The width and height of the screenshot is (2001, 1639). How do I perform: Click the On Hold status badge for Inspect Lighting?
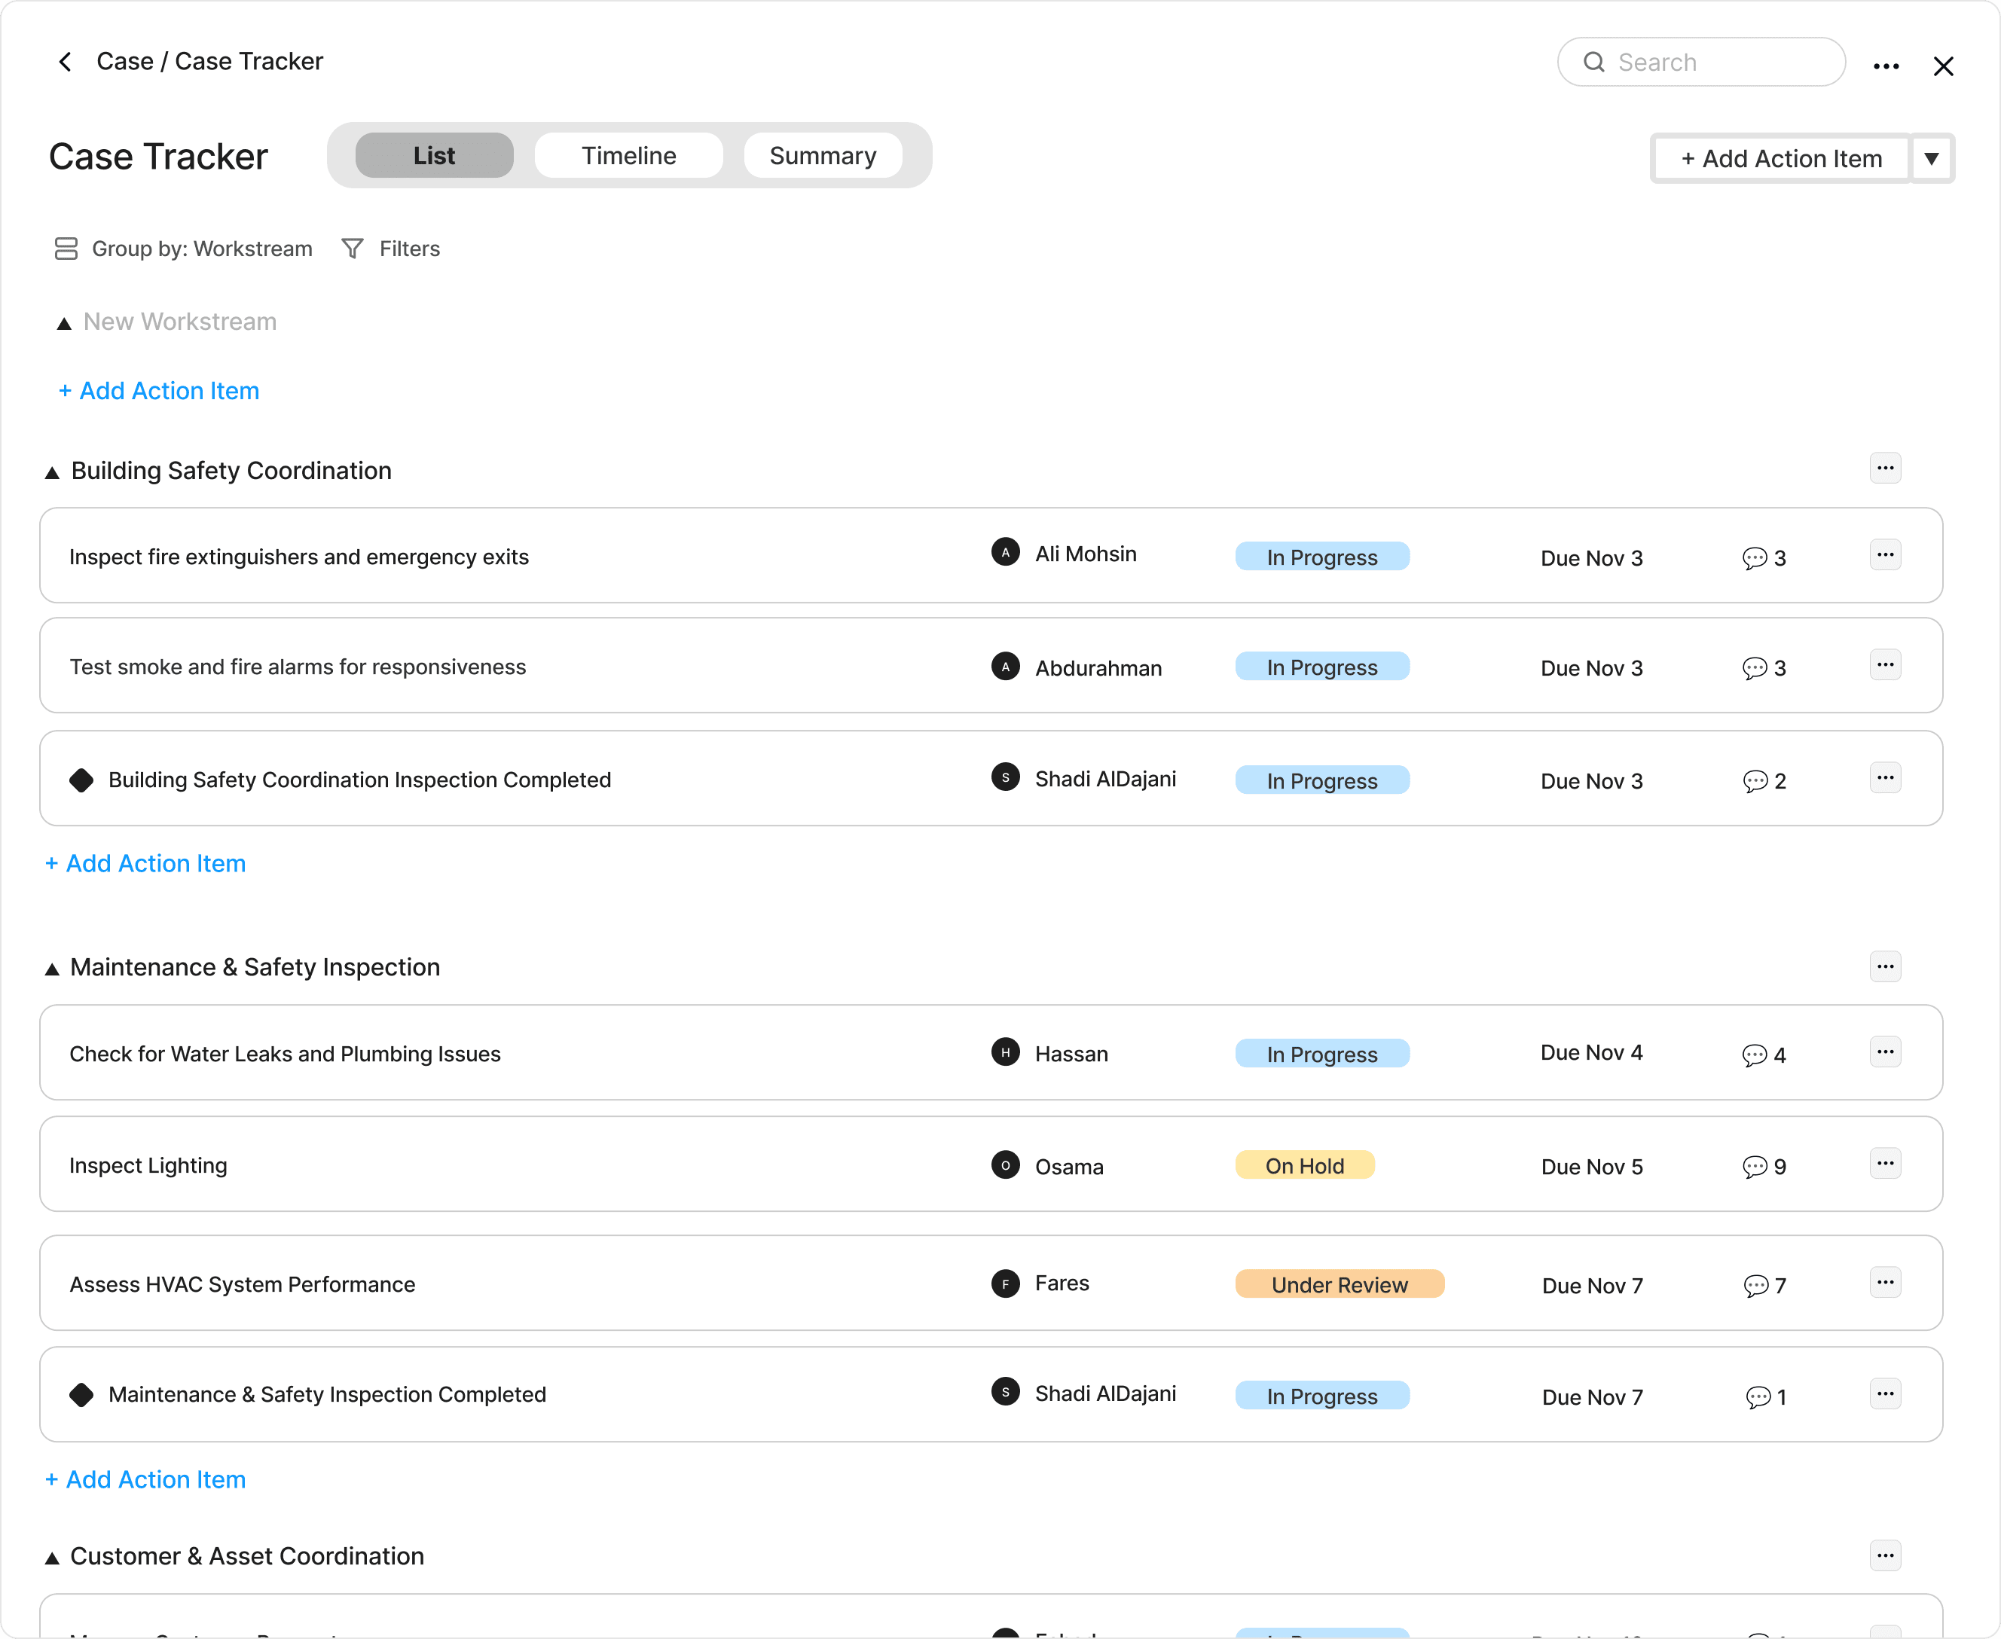coord(1304,1166)
